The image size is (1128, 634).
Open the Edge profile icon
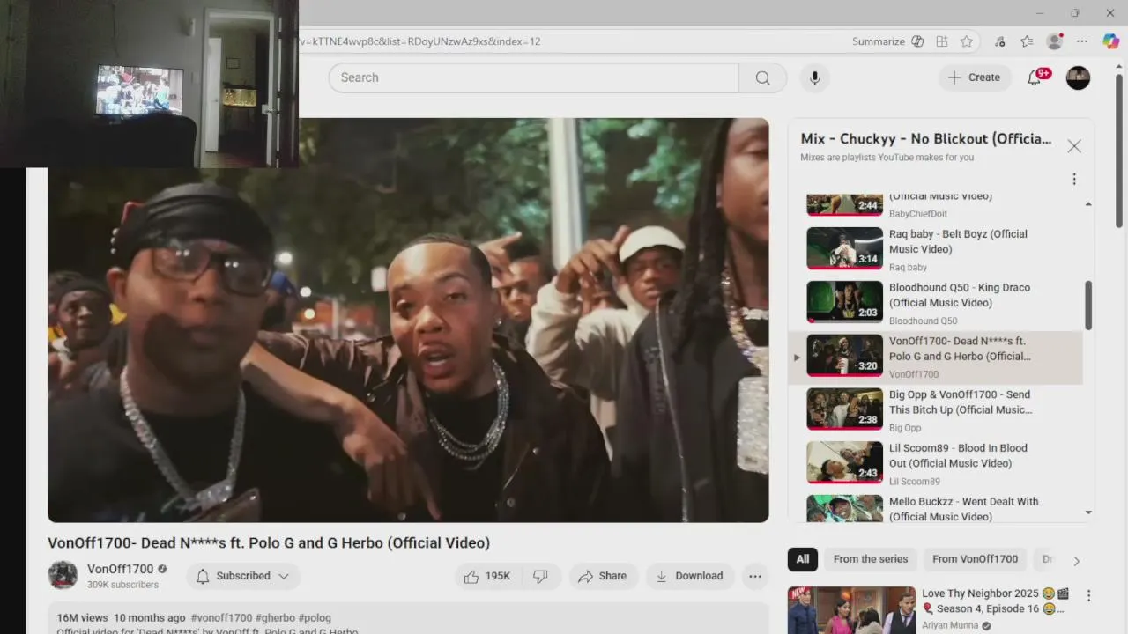pos(1054,41)
